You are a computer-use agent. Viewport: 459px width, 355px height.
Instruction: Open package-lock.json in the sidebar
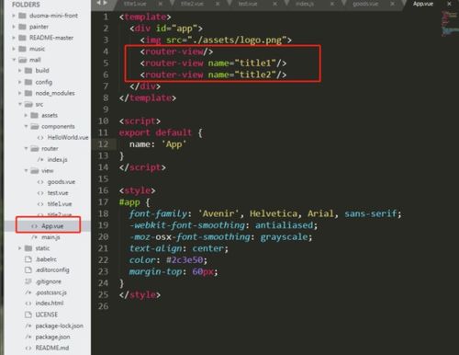[x=60, y=326]
